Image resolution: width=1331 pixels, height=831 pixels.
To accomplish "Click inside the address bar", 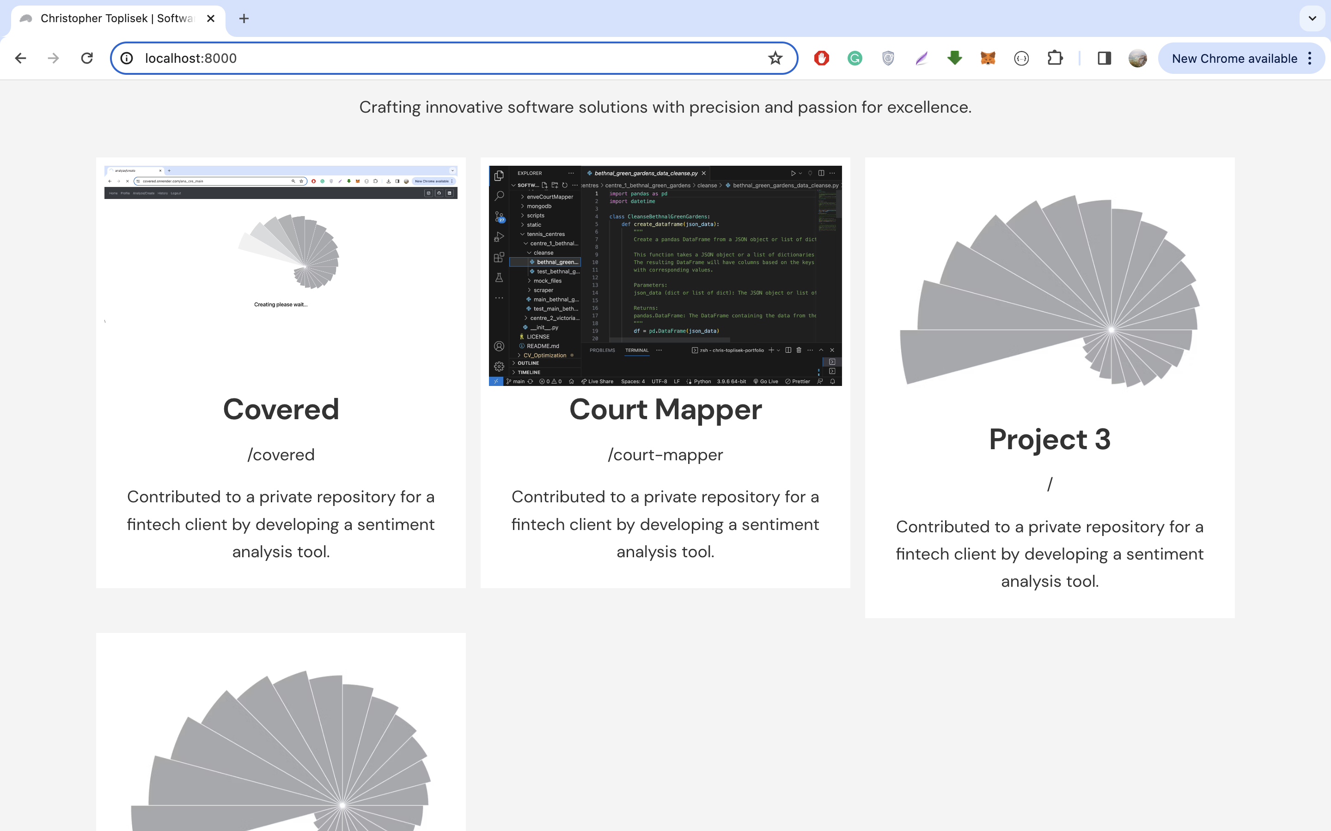I will click(x=385, y=58).
